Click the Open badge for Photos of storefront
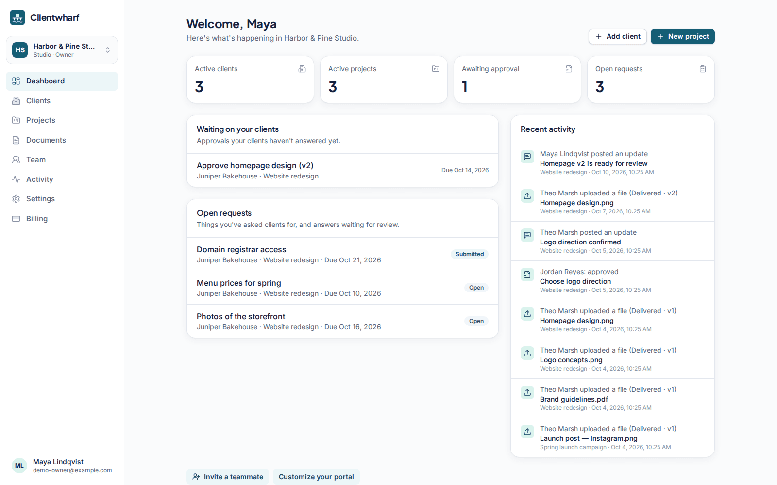Image resolution: width=777 pixels, height=485 pixels. (x=476, y=321)
